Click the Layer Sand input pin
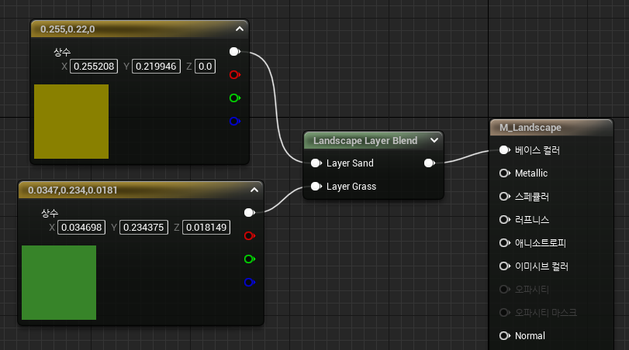The height and width of the screenshot is (350, 629). 316,163
